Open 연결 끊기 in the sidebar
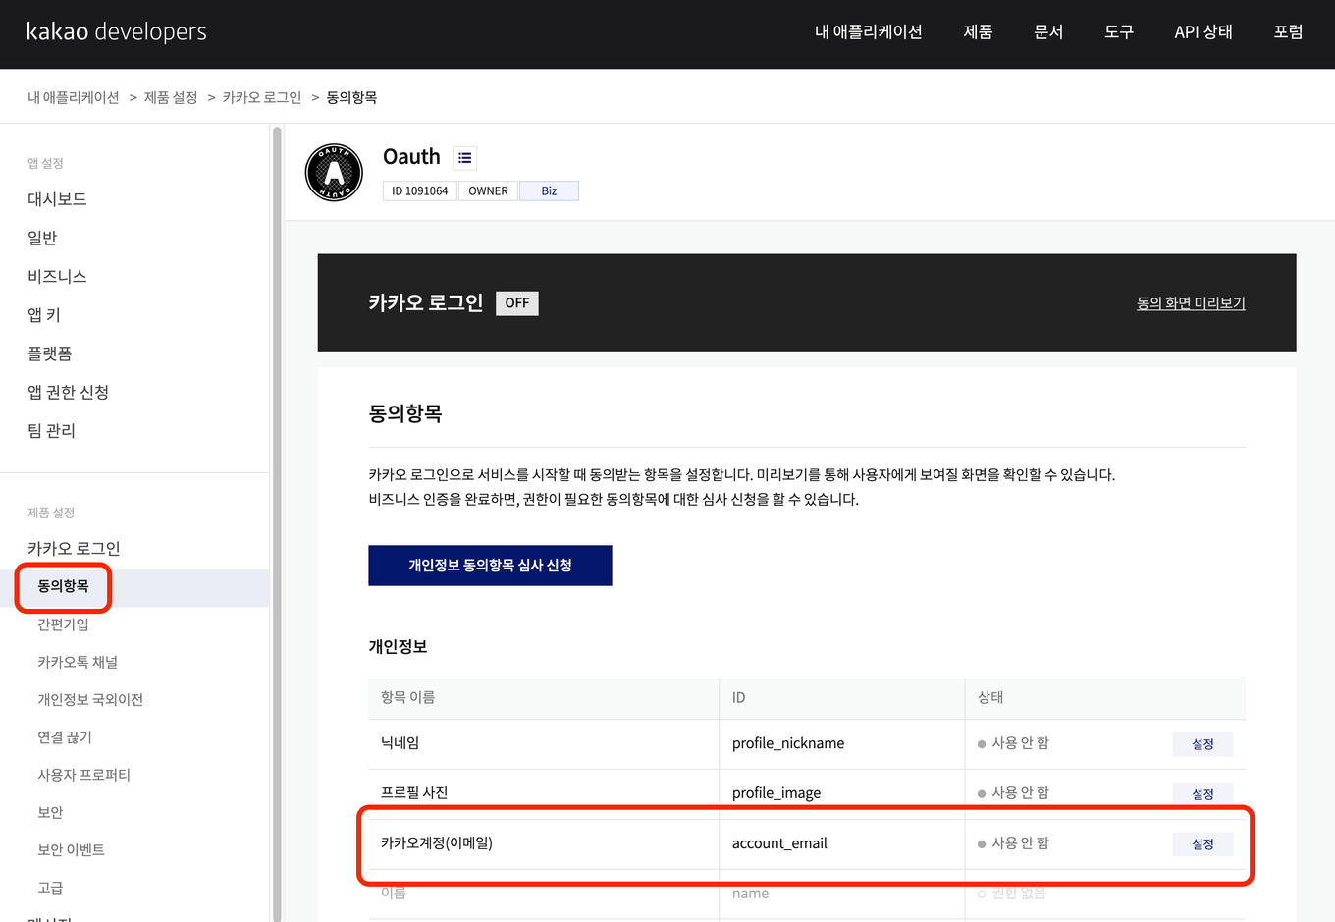The image size is (1335, 922). point(65,737)
